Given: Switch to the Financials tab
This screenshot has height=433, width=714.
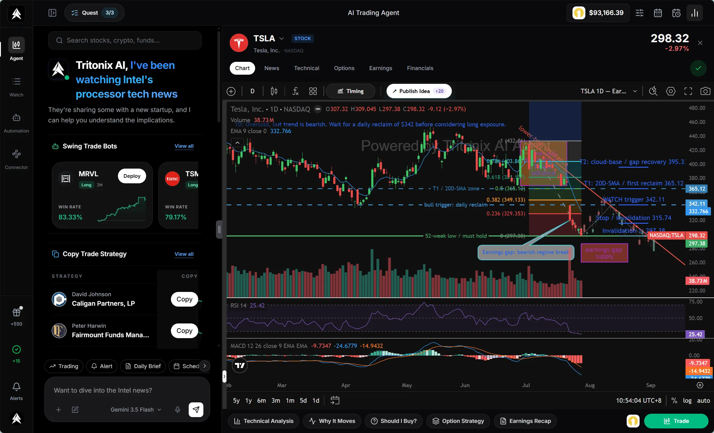Looking at the screenshot, I should (x=420, y=68).
